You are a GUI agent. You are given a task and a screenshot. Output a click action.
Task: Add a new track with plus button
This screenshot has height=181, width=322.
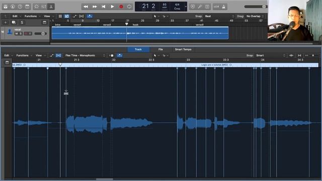6,22
